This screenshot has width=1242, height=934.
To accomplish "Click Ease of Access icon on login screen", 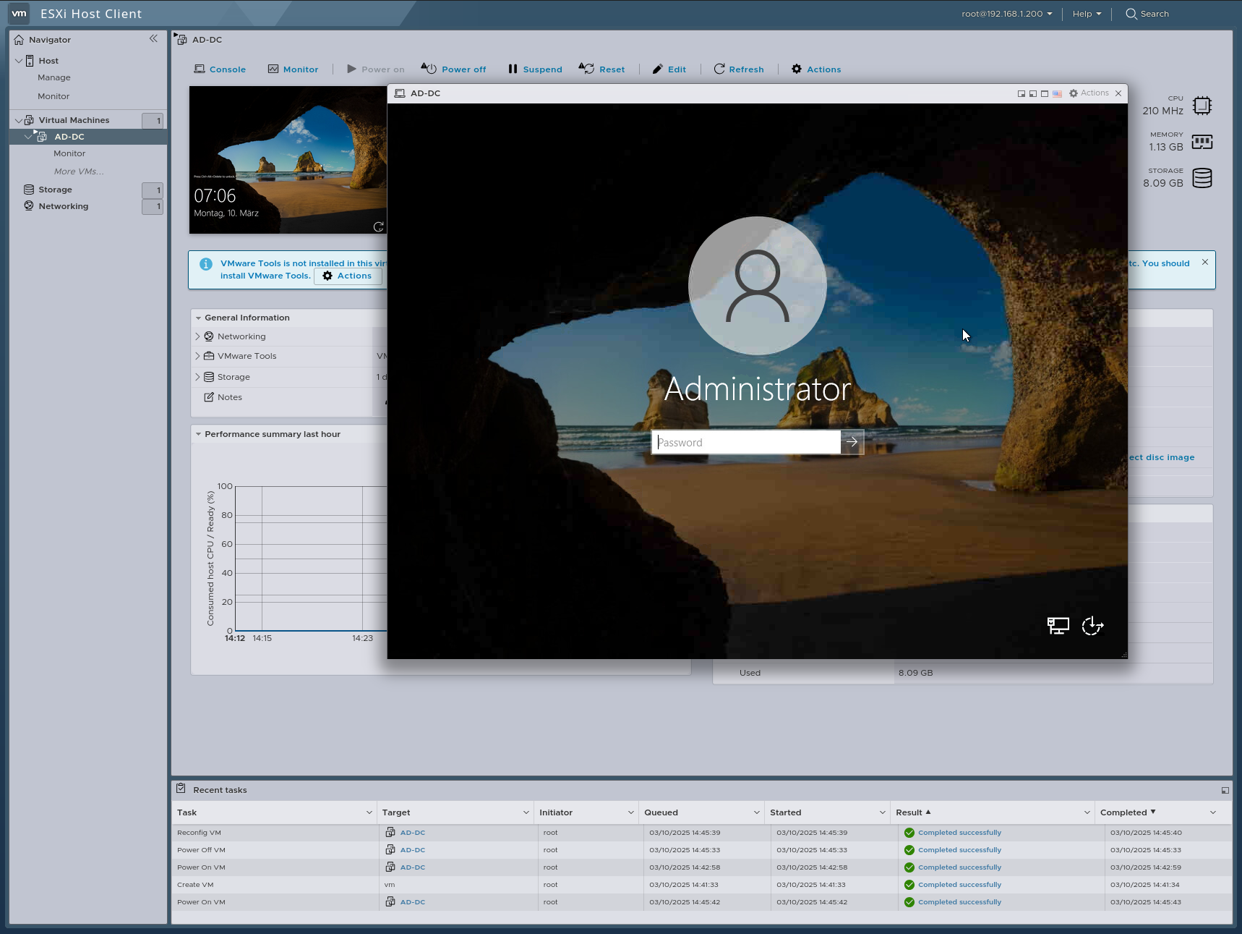I will point(1092,626).
